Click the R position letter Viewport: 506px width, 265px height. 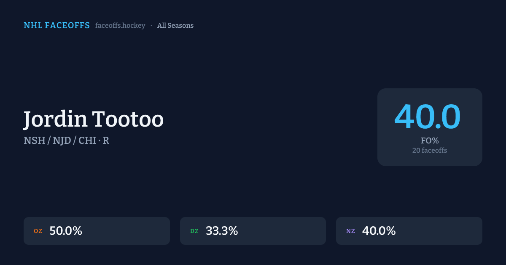click(x=106, y=140)
